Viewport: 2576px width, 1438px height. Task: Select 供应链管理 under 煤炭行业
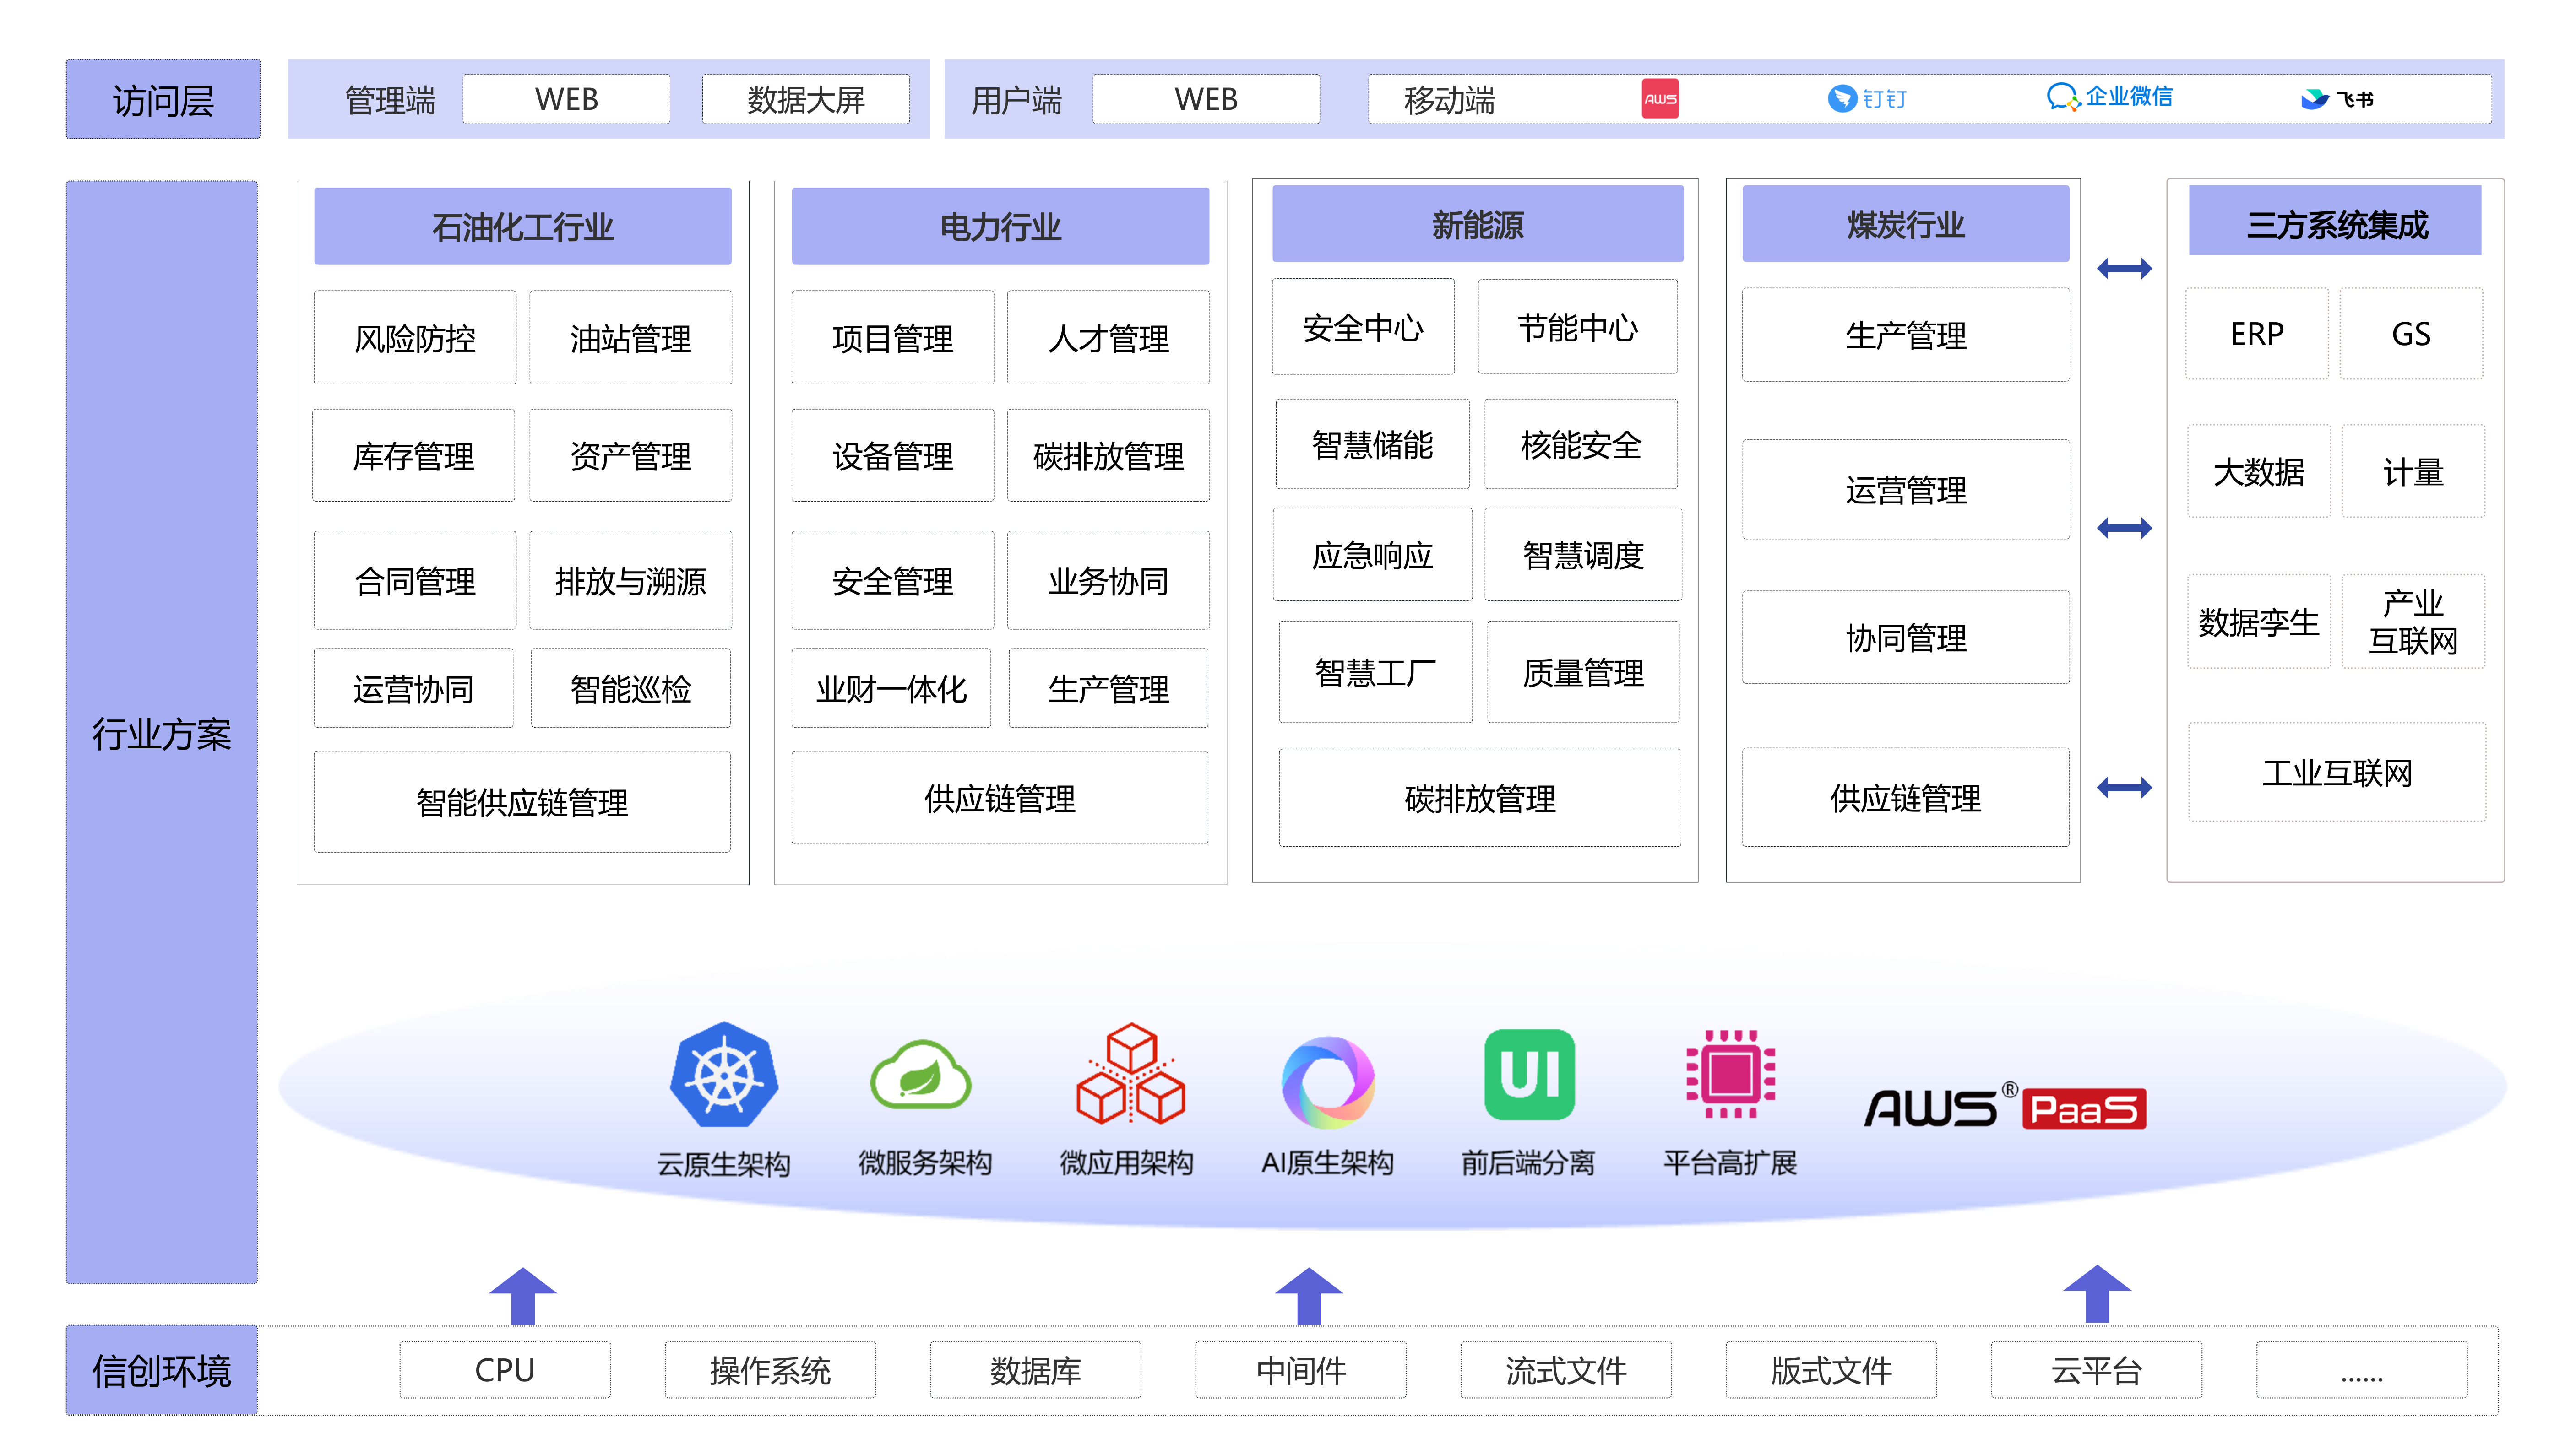click(x=1905, y=797)
